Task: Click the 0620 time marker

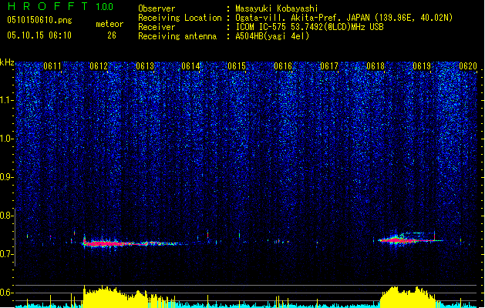Action: [468, 66]
